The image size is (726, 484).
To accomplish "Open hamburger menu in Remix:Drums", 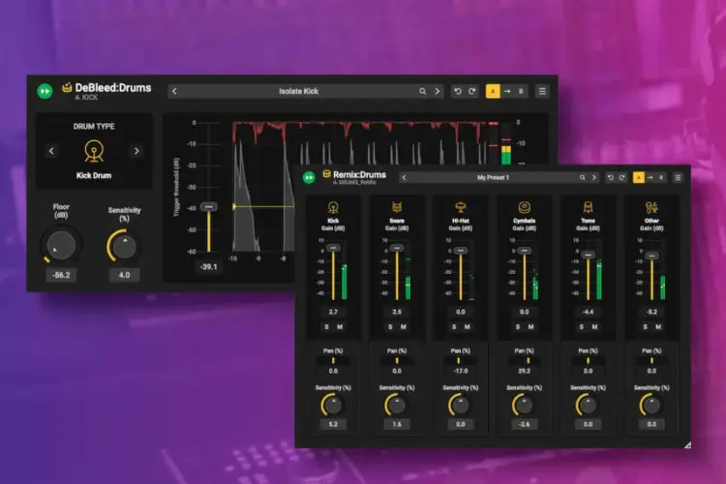I will click(x=678, y=177).
